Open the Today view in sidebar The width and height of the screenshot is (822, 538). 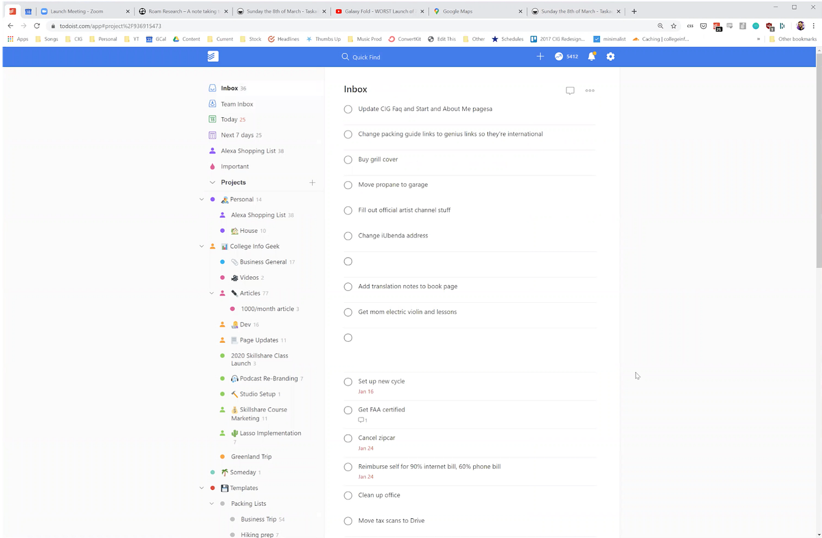click(229, 120)
